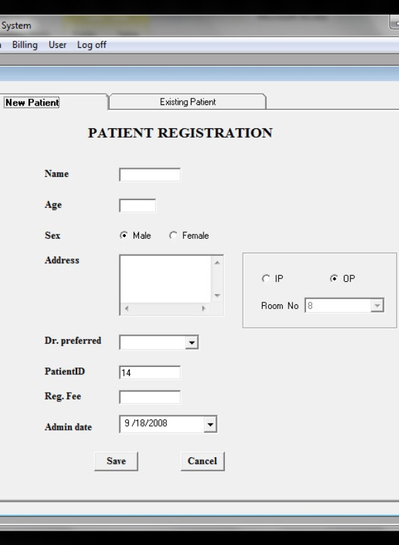
Task: Select the Male radio button
Action: (x=124, y=236)
